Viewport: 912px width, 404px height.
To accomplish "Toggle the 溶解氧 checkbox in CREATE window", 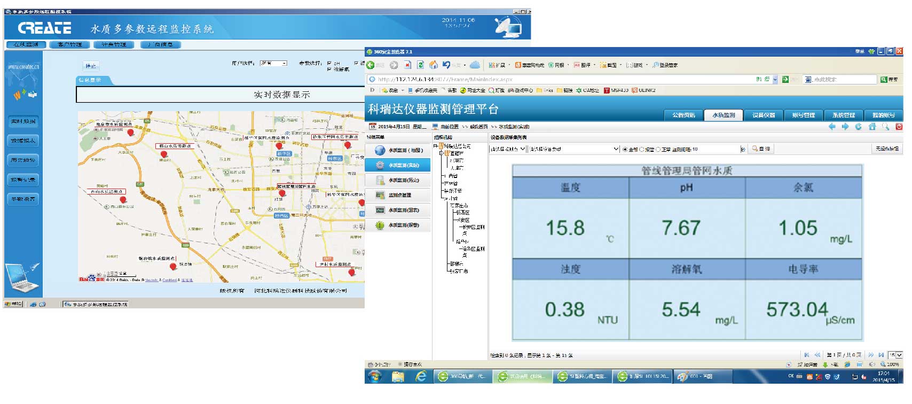I will (329, 69).
